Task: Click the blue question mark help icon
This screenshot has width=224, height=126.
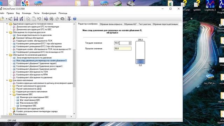Action: pyautogui.click(x=75, y=19)
